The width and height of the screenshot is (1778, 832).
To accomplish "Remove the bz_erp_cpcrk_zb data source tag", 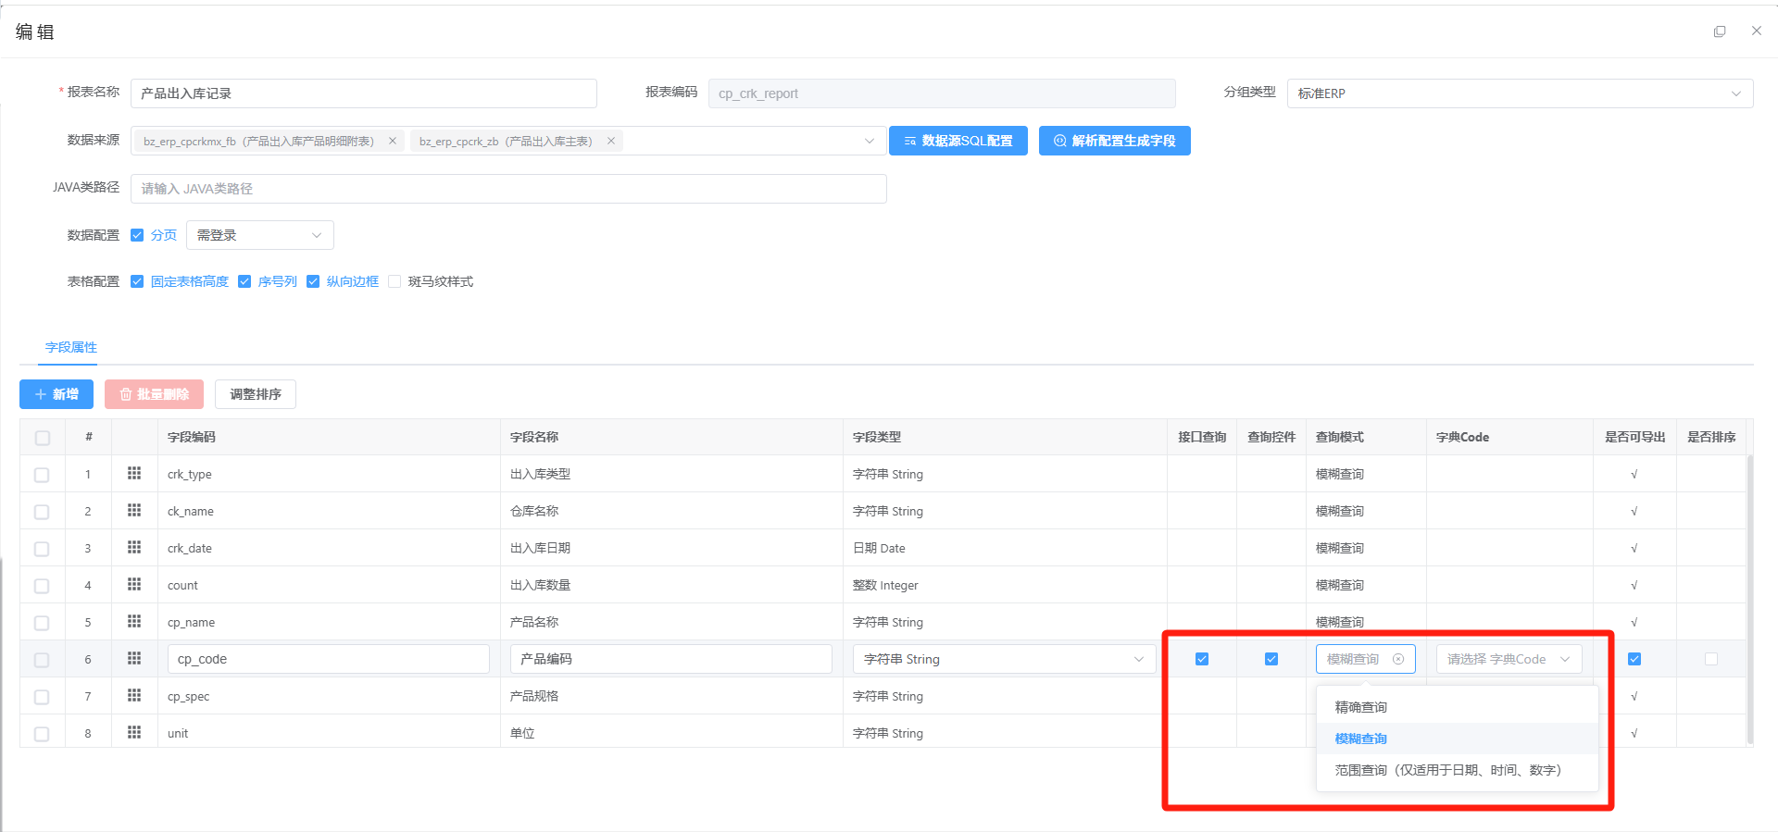I will 611,141.
